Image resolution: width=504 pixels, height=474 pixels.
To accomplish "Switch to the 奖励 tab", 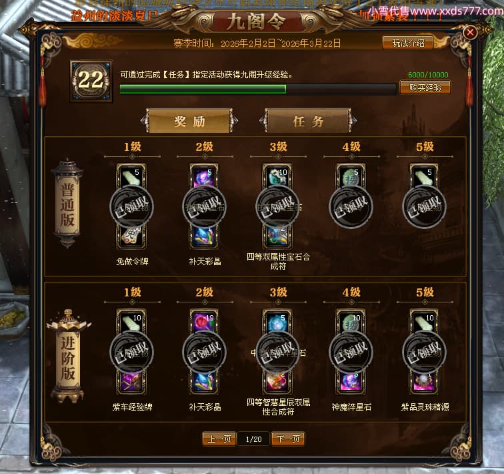I will coord(189,121).
